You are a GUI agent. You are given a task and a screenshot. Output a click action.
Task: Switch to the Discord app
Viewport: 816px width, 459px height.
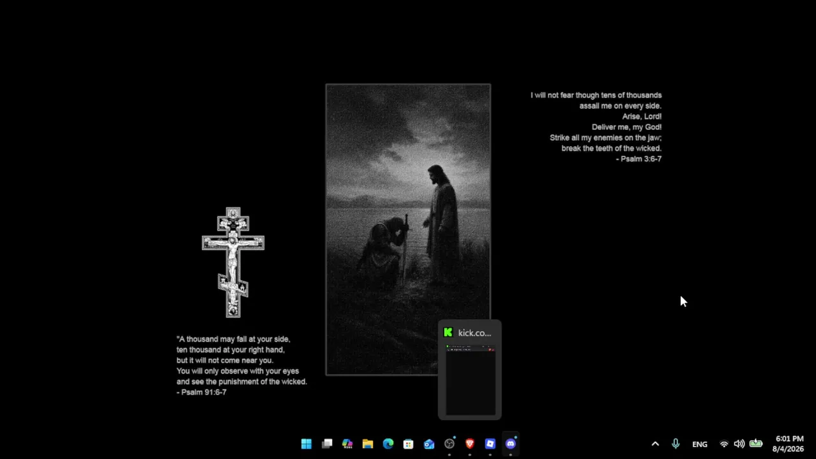(511, 444)
